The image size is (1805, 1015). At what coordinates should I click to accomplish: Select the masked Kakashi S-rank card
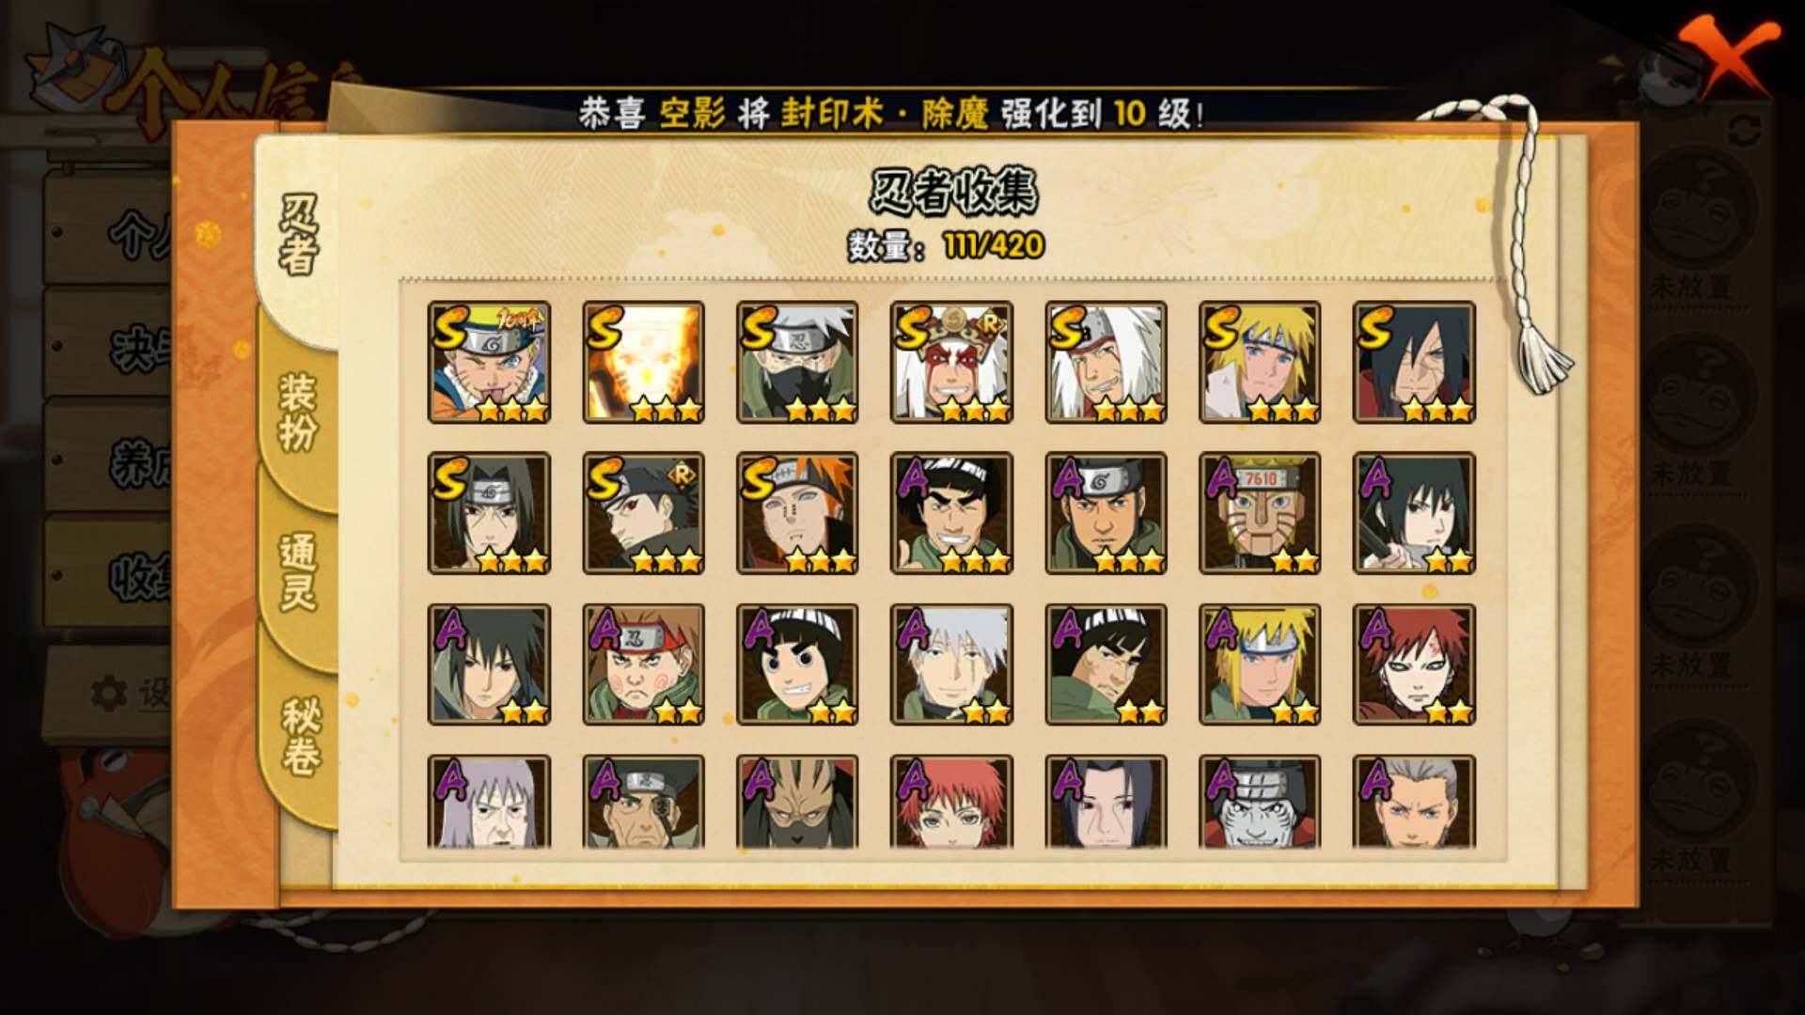797,362
